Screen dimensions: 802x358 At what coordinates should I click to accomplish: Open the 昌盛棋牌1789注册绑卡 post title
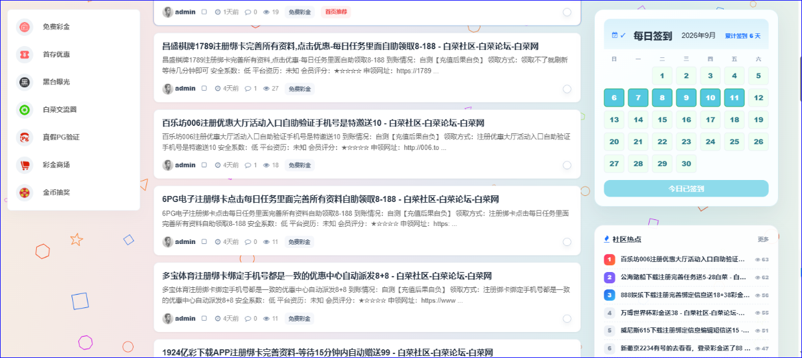click(x=350, y=46)
